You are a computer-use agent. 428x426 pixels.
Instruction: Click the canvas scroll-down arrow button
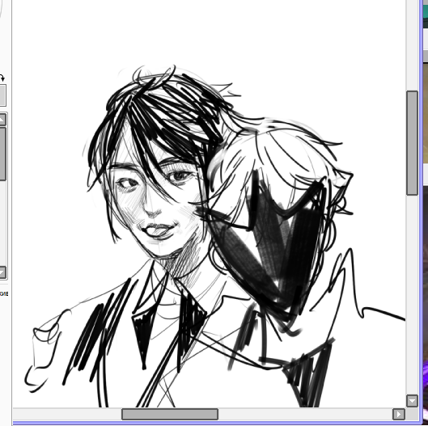412,401
